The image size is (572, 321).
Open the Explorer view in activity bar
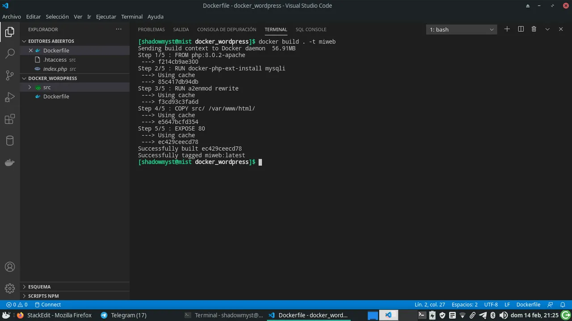[10, 32]
